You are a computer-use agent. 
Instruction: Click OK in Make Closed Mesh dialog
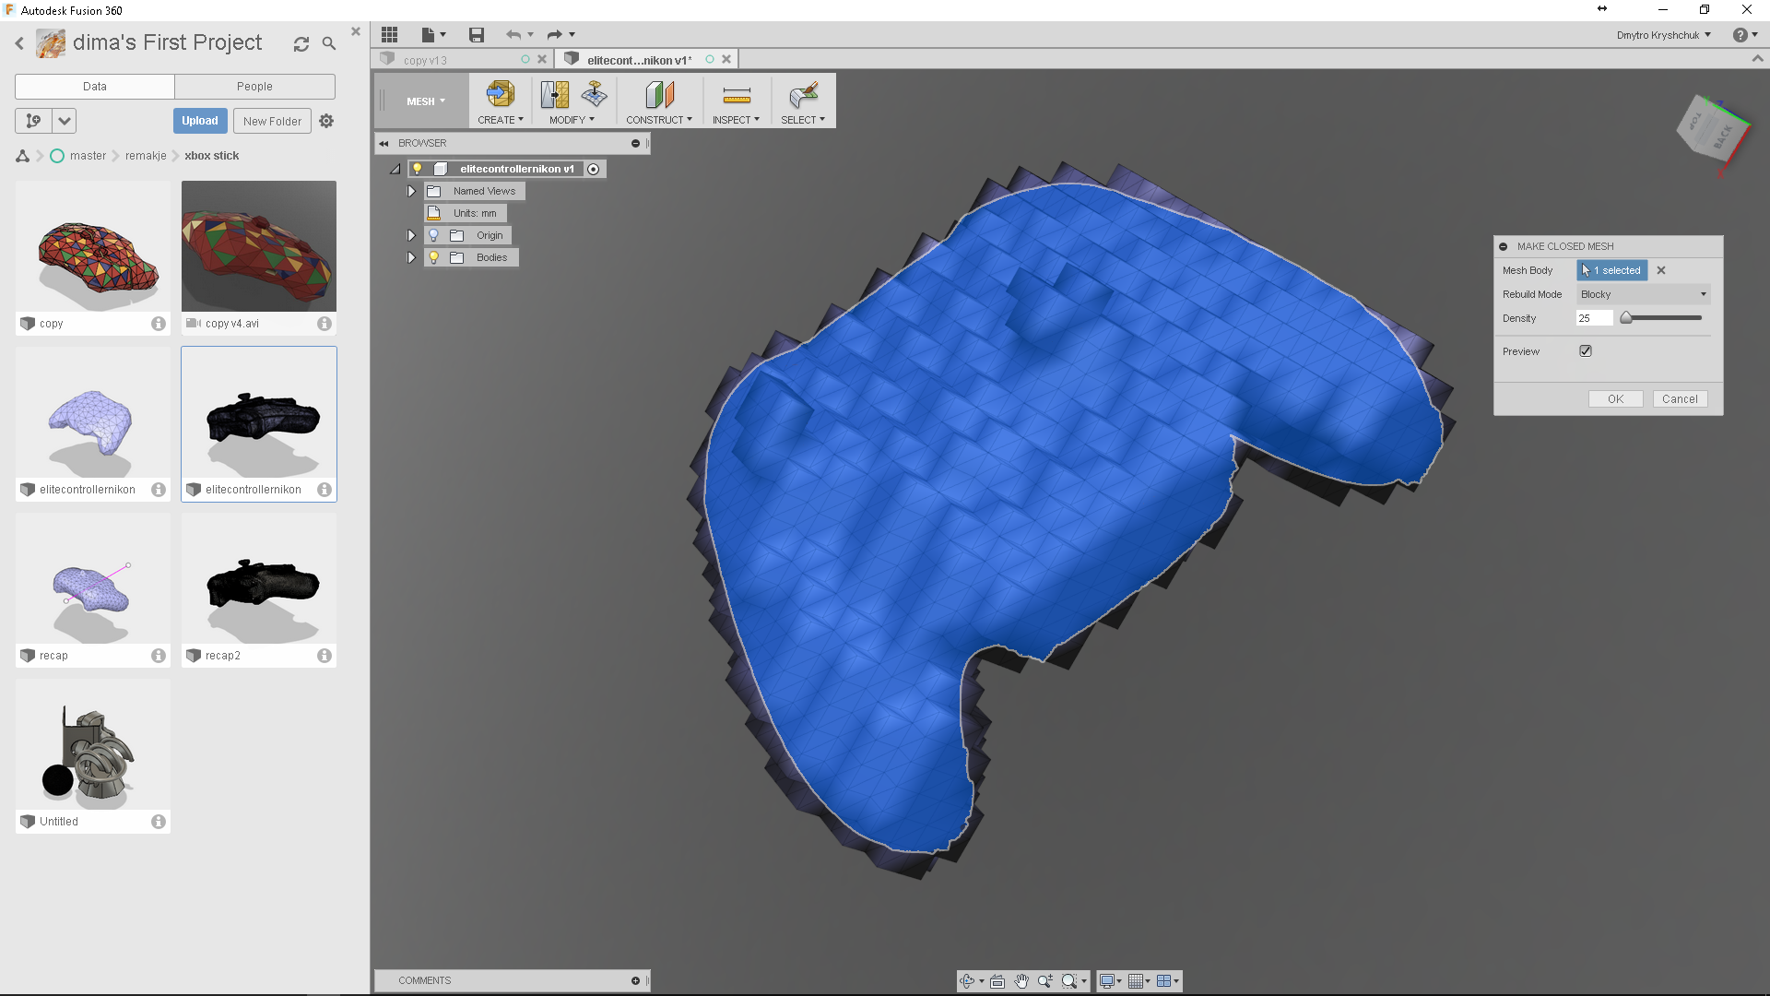coord(1616,399)
